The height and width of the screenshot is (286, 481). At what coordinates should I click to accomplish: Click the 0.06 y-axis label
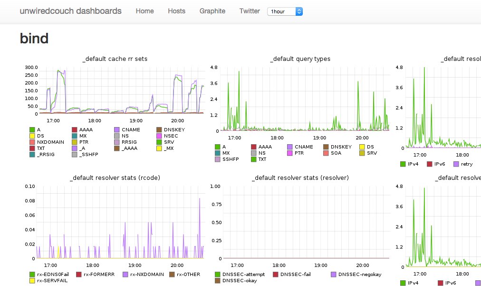pyautogui.click(x=30, y=215)
